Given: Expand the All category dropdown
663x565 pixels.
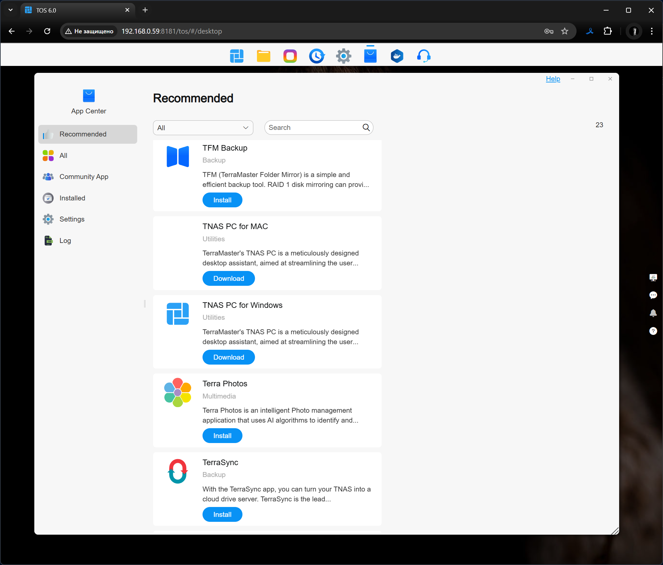Looking at the screenshot, I should tap(203, 128).
